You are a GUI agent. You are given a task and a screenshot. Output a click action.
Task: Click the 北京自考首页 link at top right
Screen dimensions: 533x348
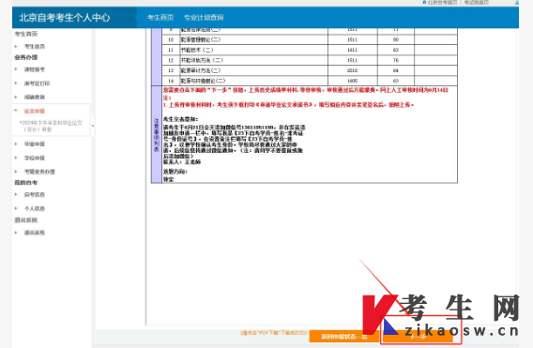pos(442,3)
